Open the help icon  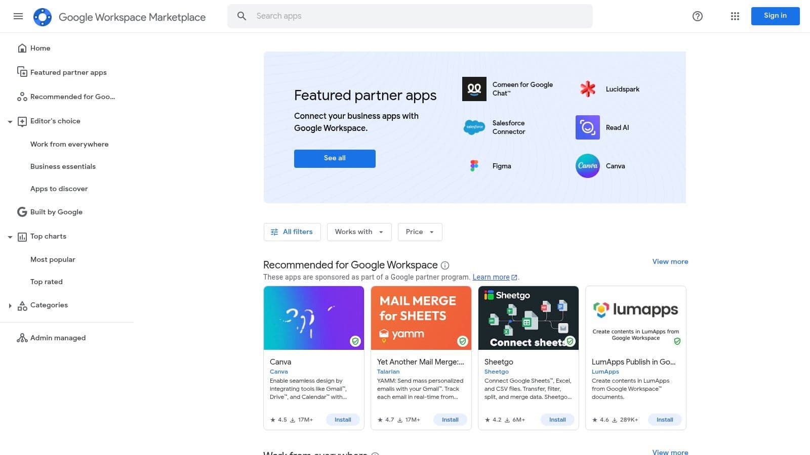pos(697,16)
